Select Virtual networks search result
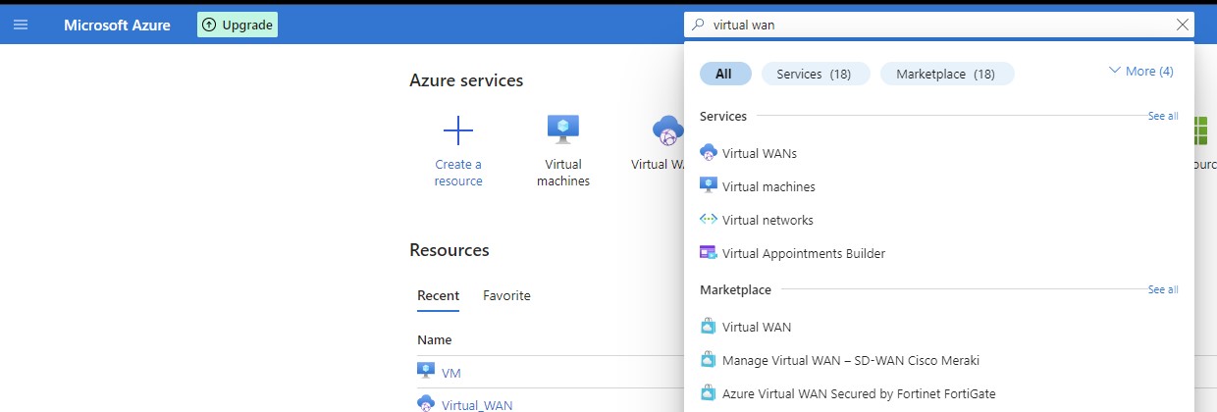 point(767,220)
